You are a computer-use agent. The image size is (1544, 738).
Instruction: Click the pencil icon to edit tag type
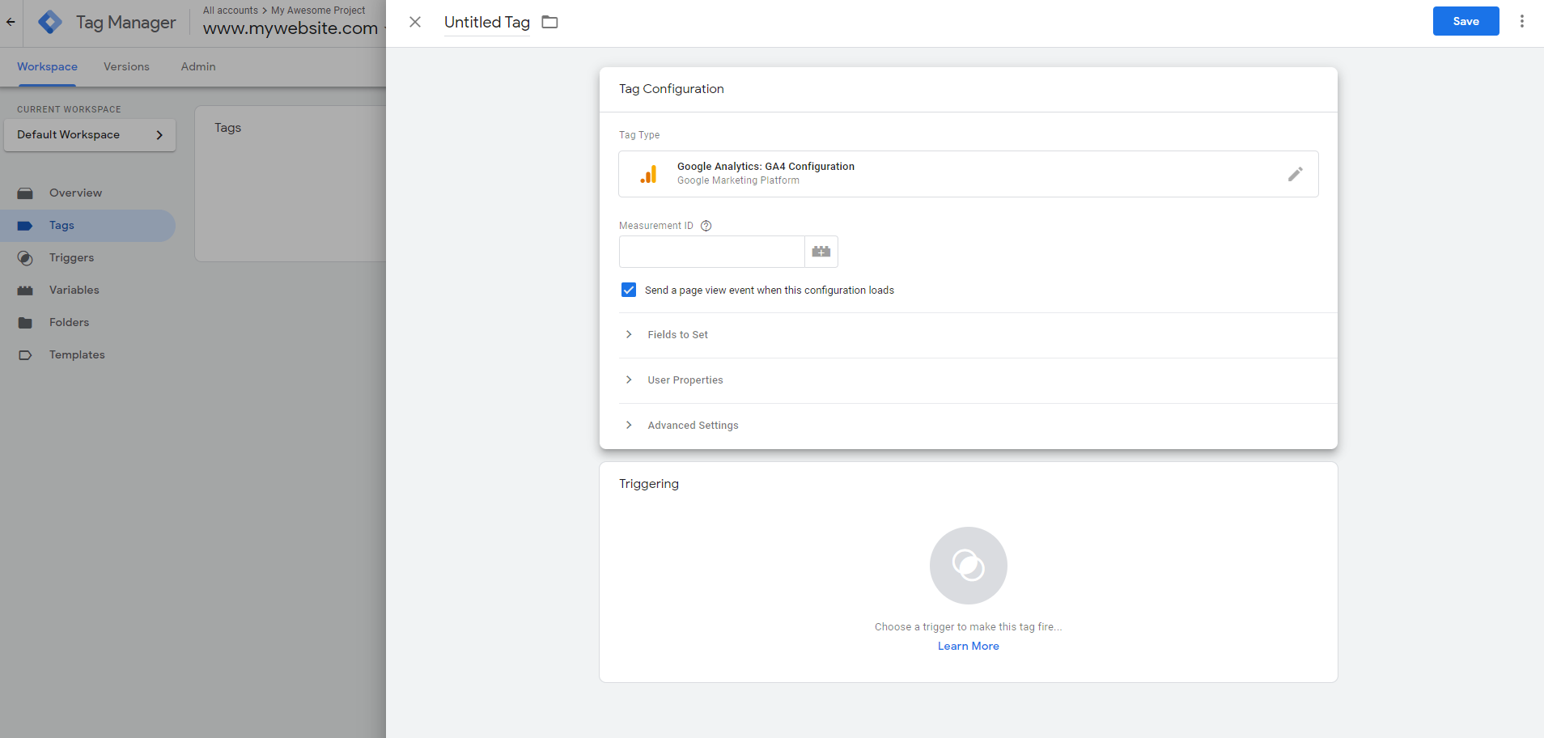coord(1295,174)
